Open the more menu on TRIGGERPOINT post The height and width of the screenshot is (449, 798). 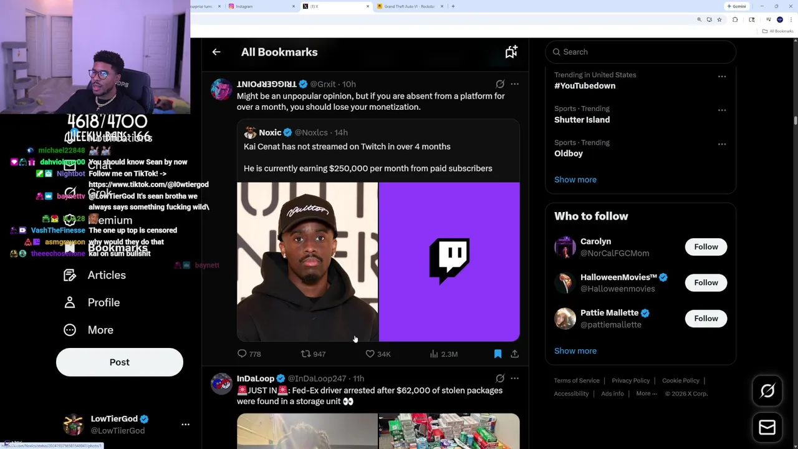pos(514,84)
